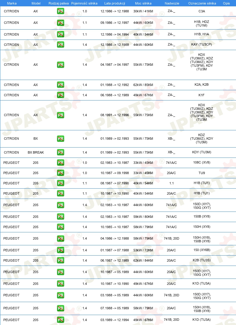Click fuel icon in 205 03.1988 -> 05.1989 row
Viewport: 236px width, 325px height.
coord(60,295)
